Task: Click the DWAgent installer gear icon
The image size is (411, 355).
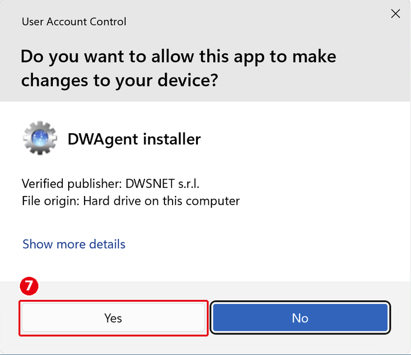Action: tap(40, 138)
